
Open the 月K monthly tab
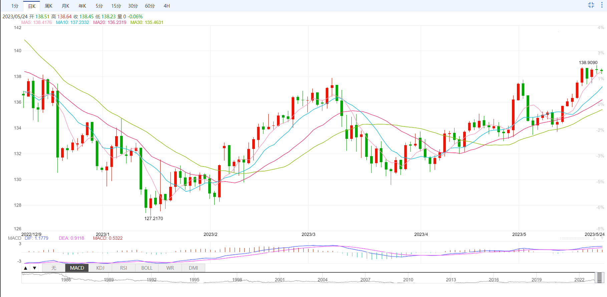66,6
